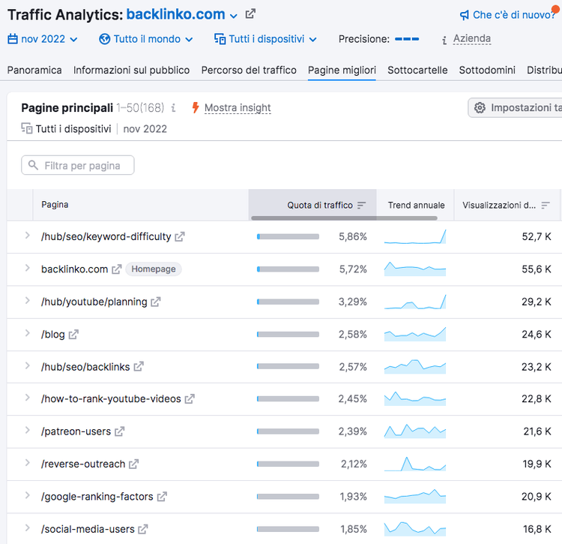Click trend sparkline for /reverse-outreach
This screenshot has height=544, width=562.
click(x=415, y=464)
